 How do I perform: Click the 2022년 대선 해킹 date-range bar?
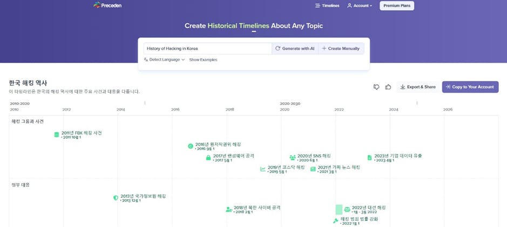[339, 210]
